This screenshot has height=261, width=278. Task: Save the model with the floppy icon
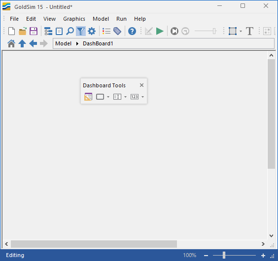pyautogui.click(x=34, y=31)
